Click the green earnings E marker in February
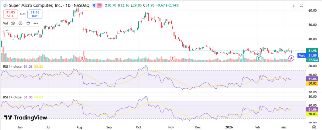This screenshot has width=322, height=130. 258,58
